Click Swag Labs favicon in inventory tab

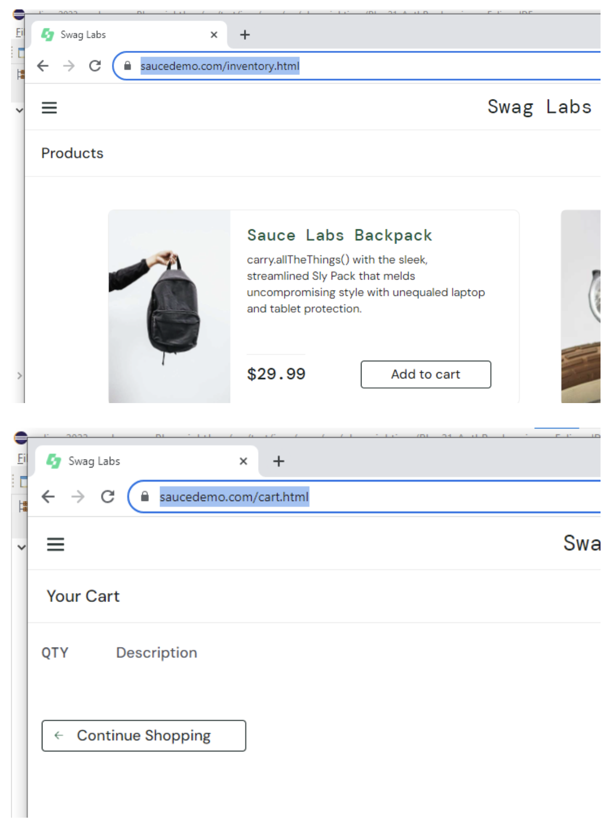coord(48,35)
